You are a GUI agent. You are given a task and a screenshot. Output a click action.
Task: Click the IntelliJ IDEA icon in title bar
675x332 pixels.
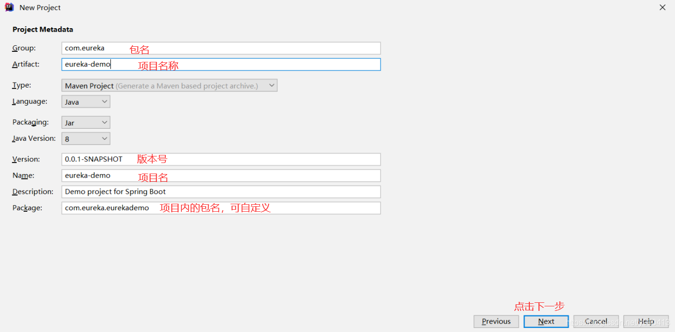pos(9,8)
